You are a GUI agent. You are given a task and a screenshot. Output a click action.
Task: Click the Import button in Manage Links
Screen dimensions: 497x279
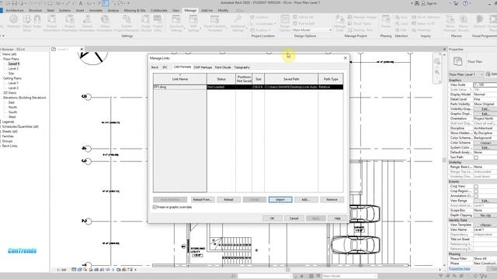(x=280, y=200)
